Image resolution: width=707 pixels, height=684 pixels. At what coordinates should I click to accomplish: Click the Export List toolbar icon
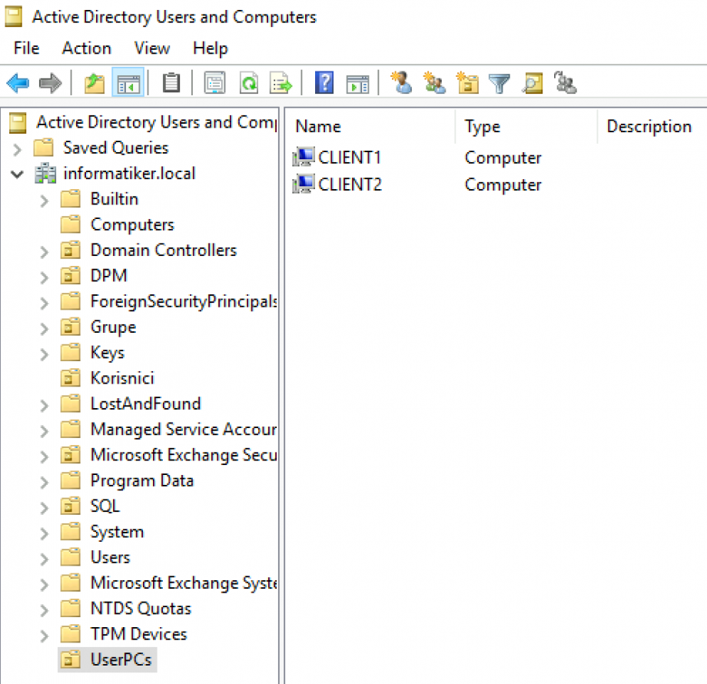[x=280, y=83]
